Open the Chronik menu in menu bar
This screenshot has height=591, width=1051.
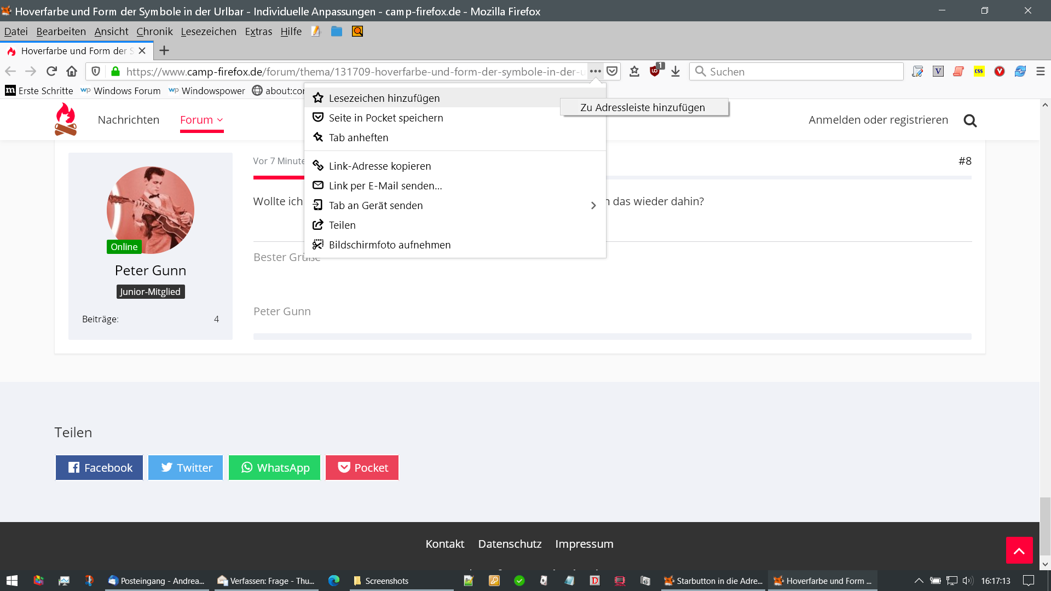point(154,31)
